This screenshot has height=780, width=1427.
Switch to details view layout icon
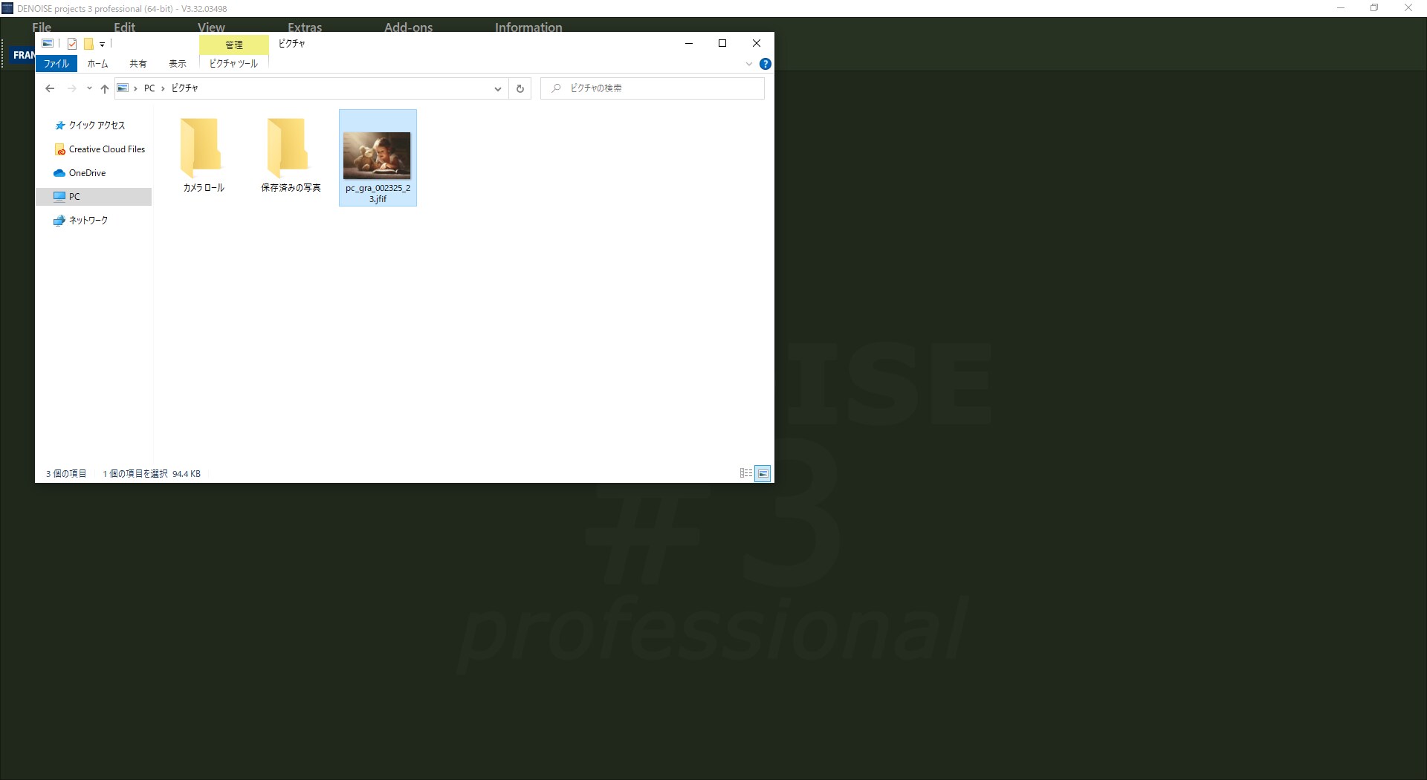(746, 473)
